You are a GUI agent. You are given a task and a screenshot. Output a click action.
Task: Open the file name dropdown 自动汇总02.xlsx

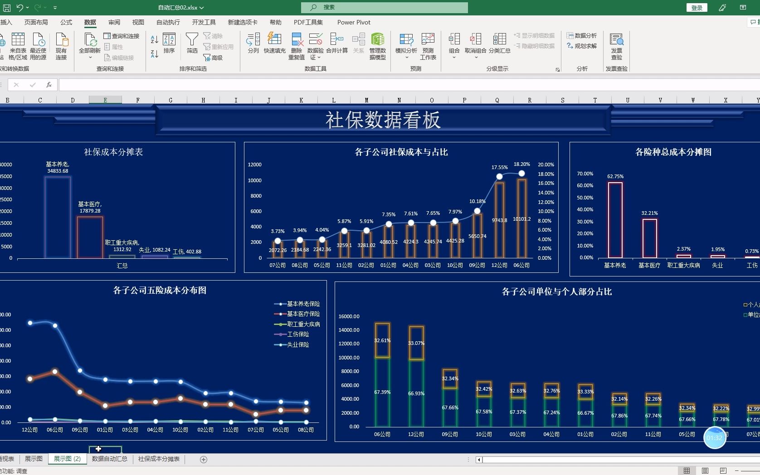point(181,8)
